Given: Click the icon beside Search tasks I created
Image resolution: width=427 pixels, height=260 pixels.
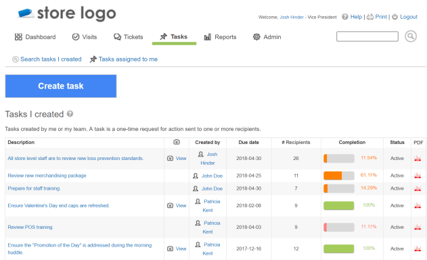Looking at the screenshot, I should click(x=16, y=59).
